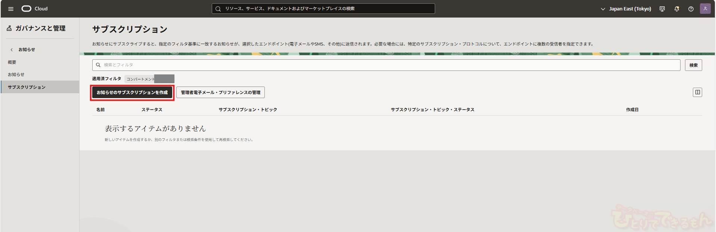This screenshot has height=232, width=716.
Task: Open the help question mark icon
Action: [691, 9]
